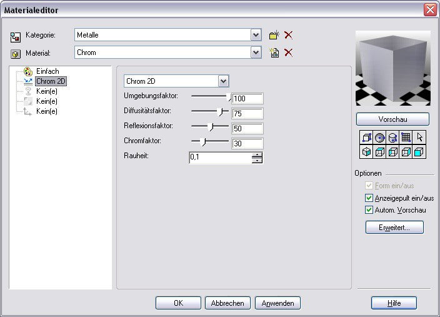This screenshot has width=440, height=317.
Task: Choose the arrow pointer selection icon
Action: tap(419, 138)
